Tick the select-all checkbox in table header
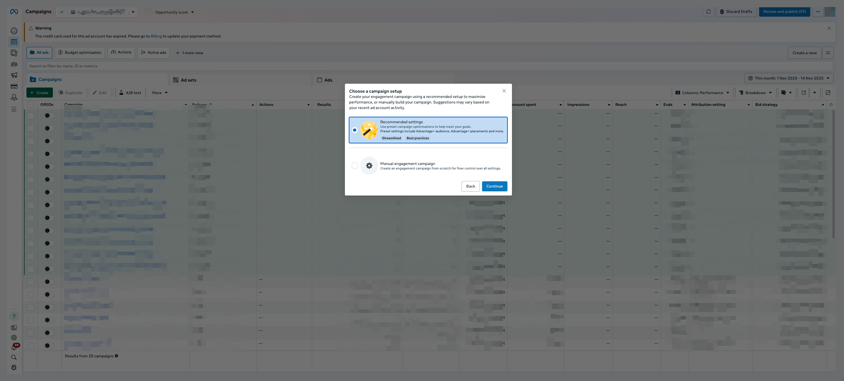Image resolution: width=844 pixels, height=381 pixels. 31,105
